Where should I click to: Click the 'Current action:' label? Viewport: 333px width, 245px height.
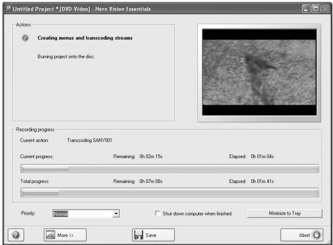pyautogui.click(x=34, y=140)
